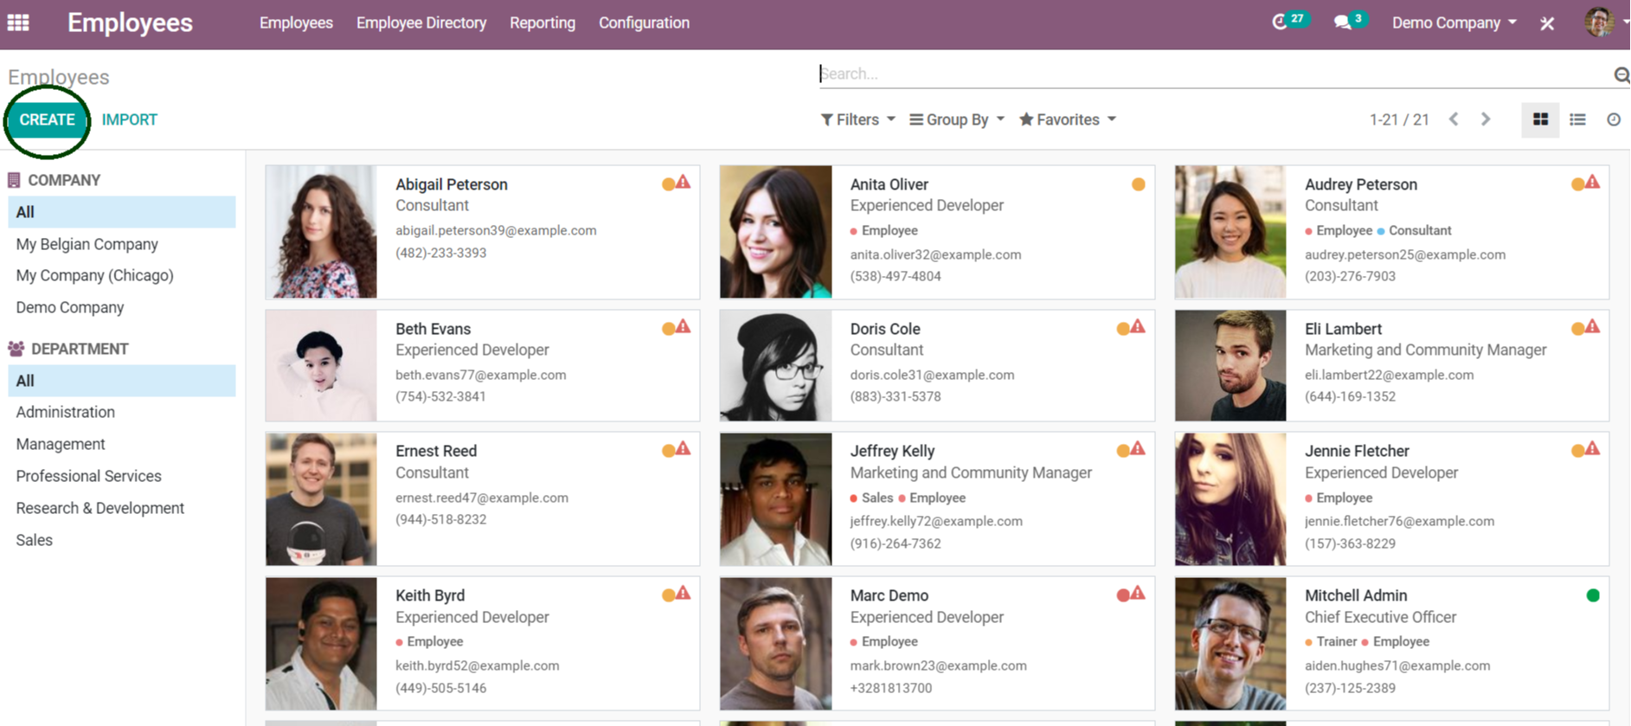
Task: Click warning icon on Jeffrey Kelly card
Action: pos(1138,449)
